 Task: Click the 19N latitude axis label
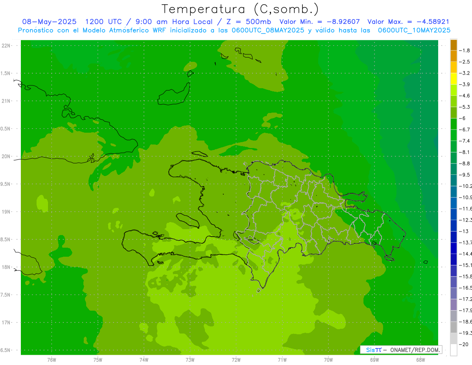click(x=6, y=212)
